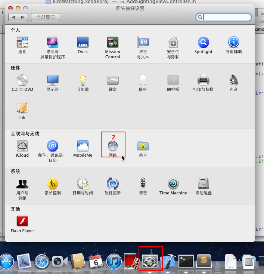Open the Ink preference pane
264x274 pixels.
point(22,111)
